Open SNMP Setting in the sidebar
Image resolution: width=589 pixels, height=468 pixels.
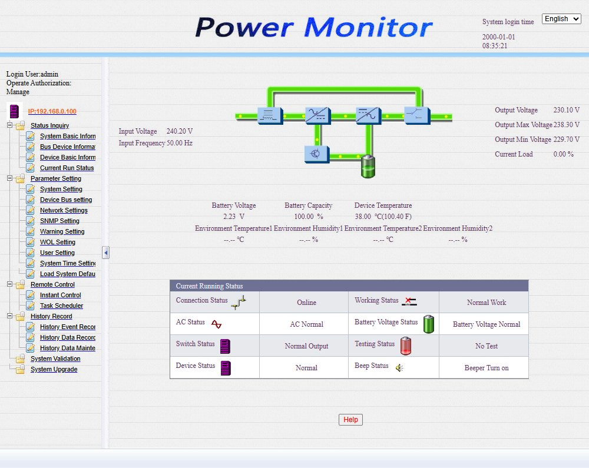point(59,221)
